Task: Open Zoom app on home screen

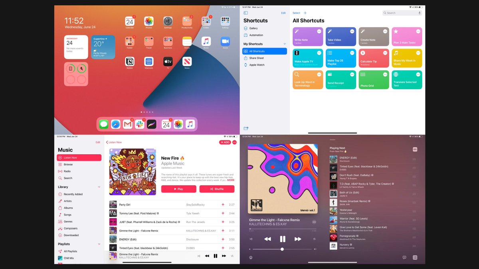Action: 225,41
